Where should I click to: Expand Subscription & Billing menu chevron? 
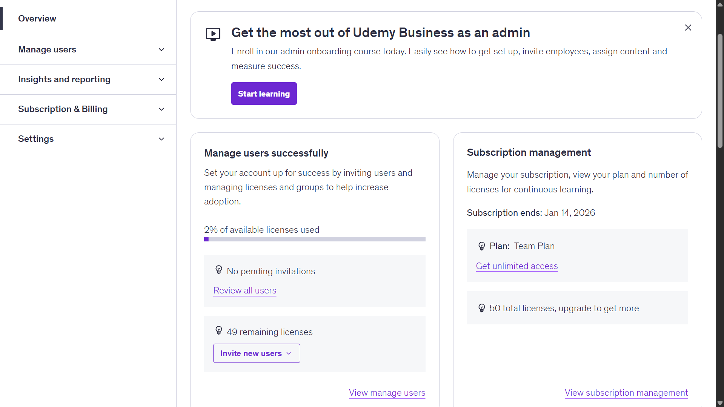[x=161, y=109]
